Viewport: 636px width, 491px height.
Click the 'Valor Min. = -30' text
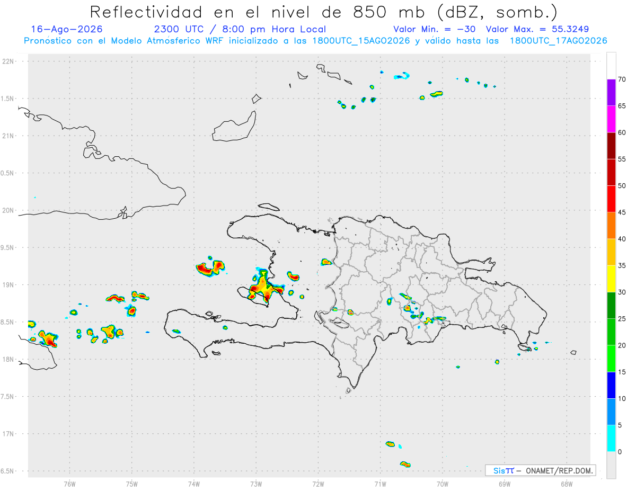[x=436, y=29]
